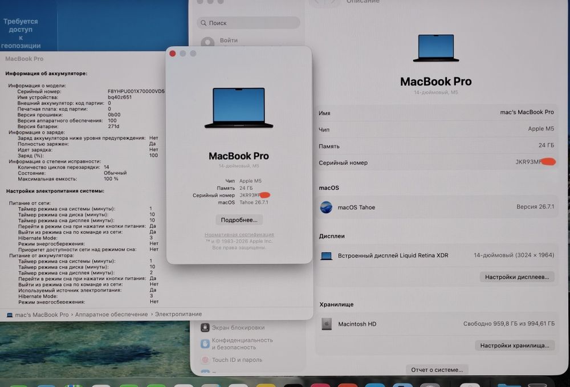The height and width of the screenshot is (387, 570).
Task: Click the Питание от сети heading
Action: (30, 203)
